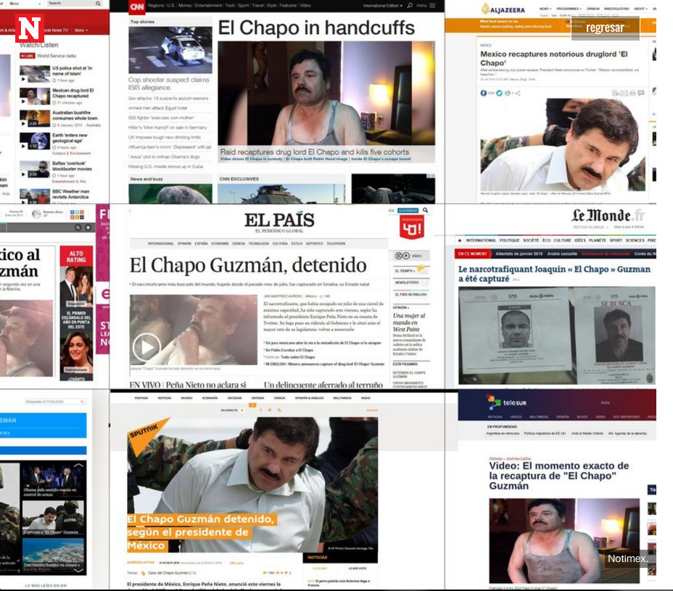Open Le Monde POLITIQUE section
Image resolution: width=673 pixels, height=591 pixels.
(510, 240)
